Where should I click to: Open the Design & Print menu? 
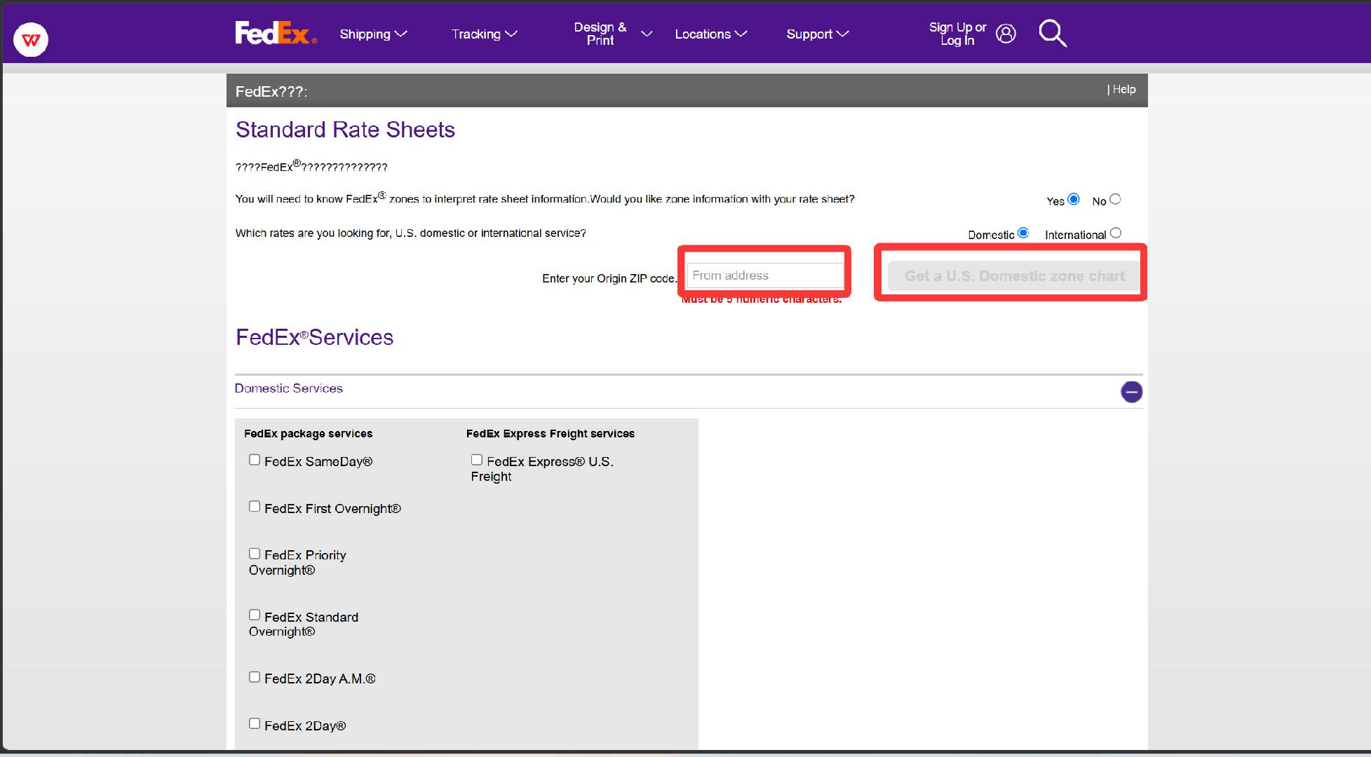(613, 34)
